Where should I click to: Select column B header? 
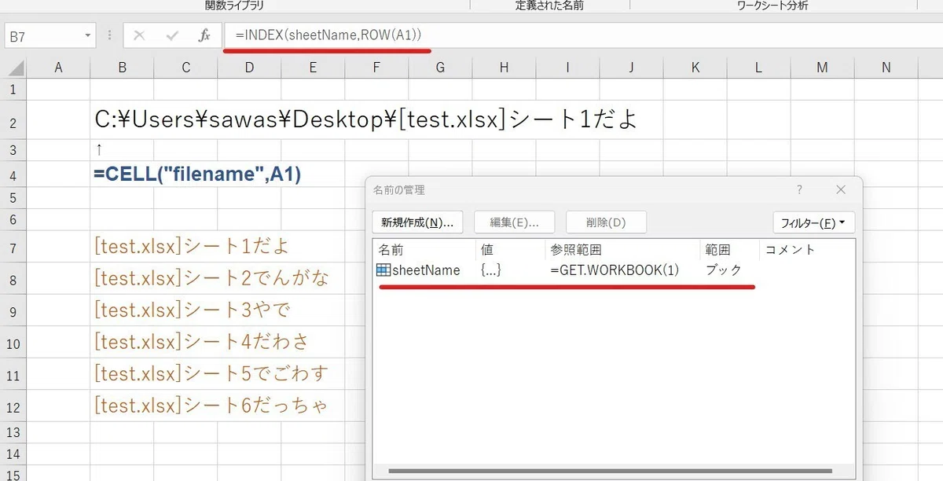(x=122, y=68)
